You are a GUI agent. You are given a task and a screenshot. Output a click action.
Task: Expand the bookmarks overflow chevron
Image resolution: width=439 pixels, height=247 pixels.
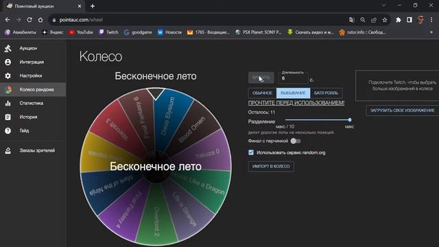pyautogui.click(x=431, y=32)
